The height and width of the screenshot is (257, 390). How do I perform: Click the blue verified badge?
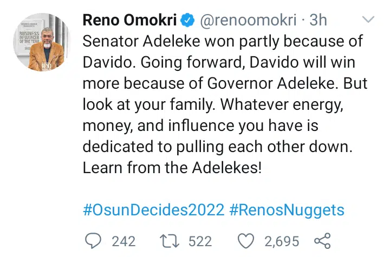tap(188, 21)
